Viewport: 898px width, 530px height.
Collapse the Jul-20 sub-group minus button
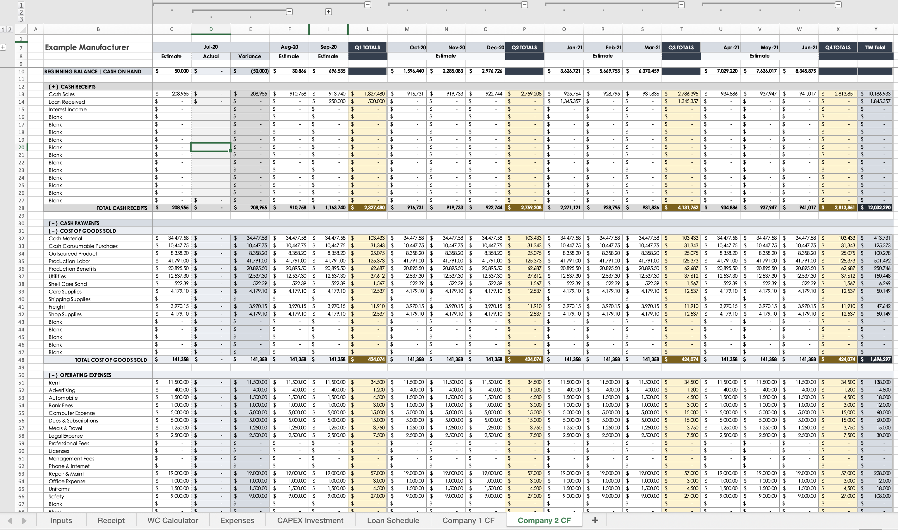coord(289,12)
